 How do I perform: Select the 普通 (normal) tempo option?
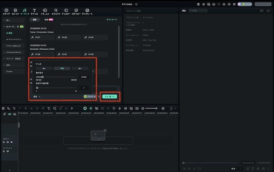pos(62,68)
